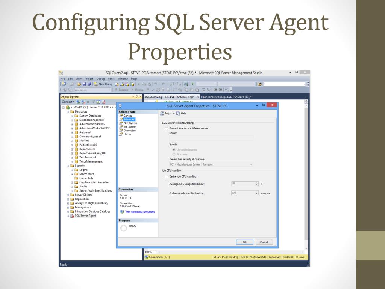The height and width of the screenshot is (289, 385).
Task: Switch to the HashedPassword.sql tab
Action: (226, 97)
